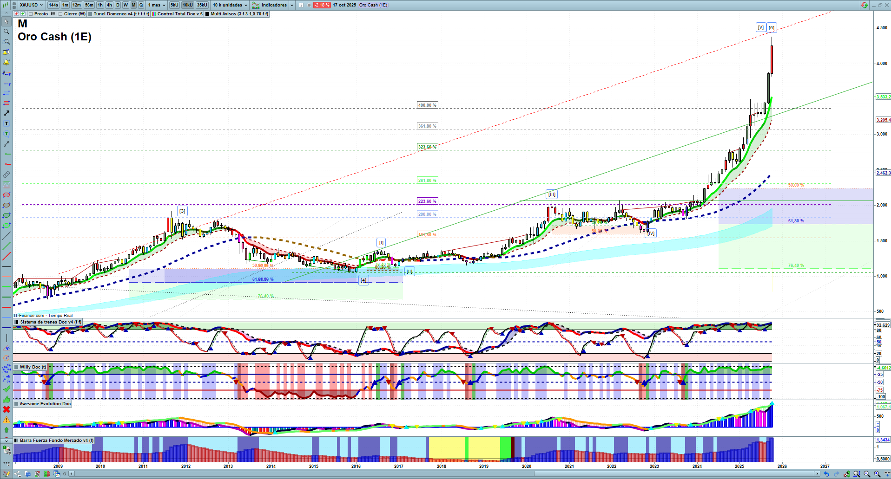Switch to the 1h timeframe
This screenshot has width=891, height=479.
tap(100, 5)
